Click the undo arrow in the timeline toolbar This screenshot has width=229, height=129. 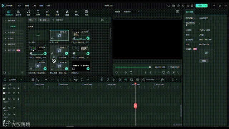[x=46, y=80]
